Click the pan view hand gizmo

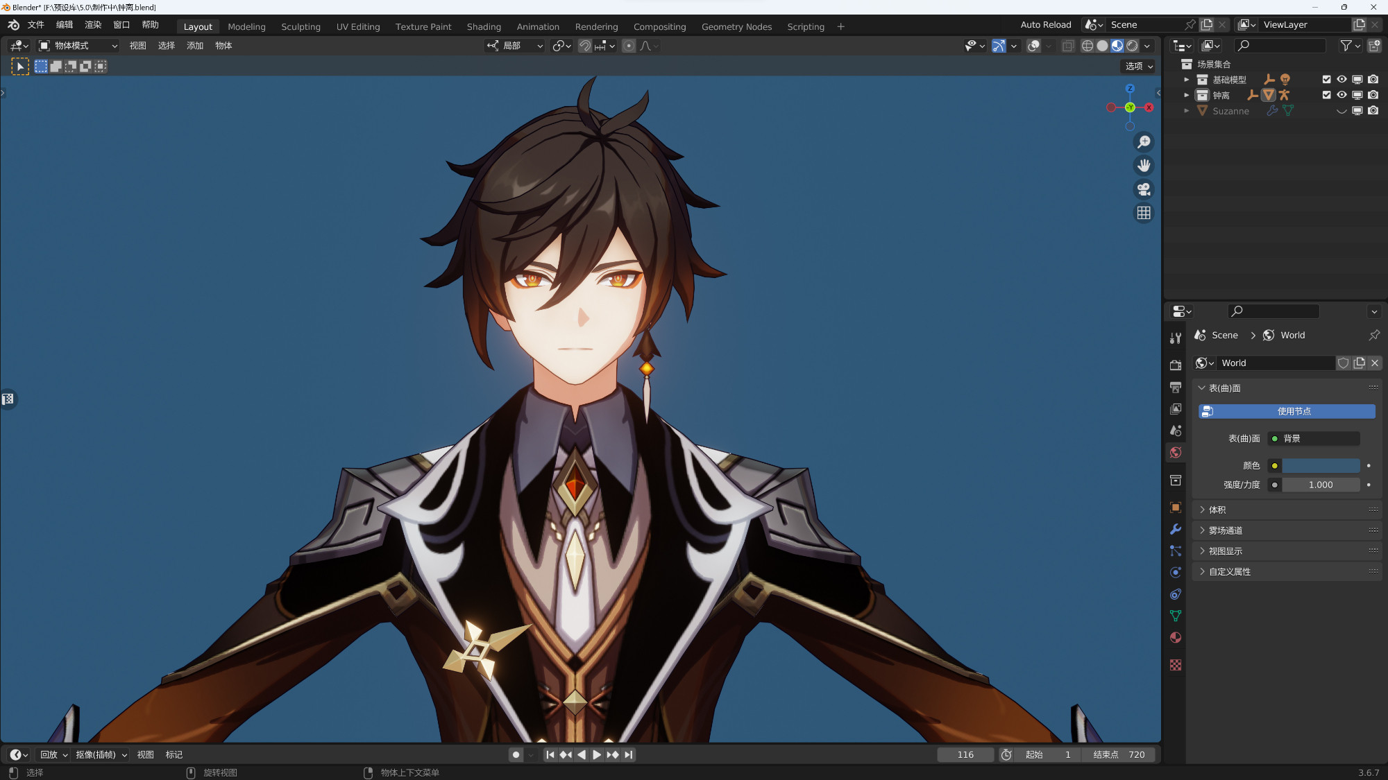(x=1144, y=166)
